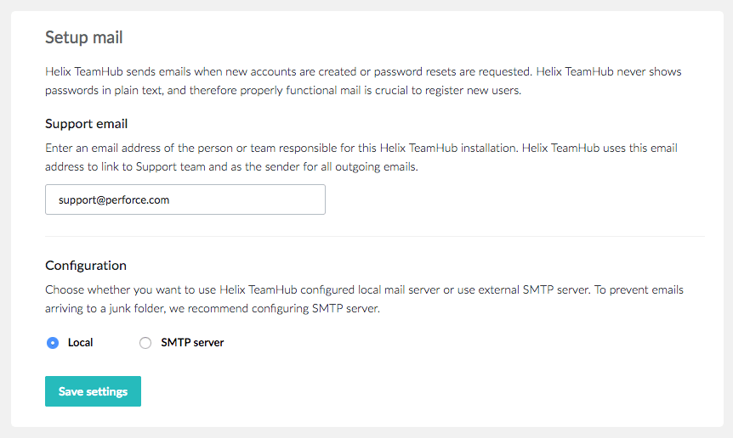The image size is (733, 438).
Task: Click the "SMTP server" option label text
Action: point(192,343)
